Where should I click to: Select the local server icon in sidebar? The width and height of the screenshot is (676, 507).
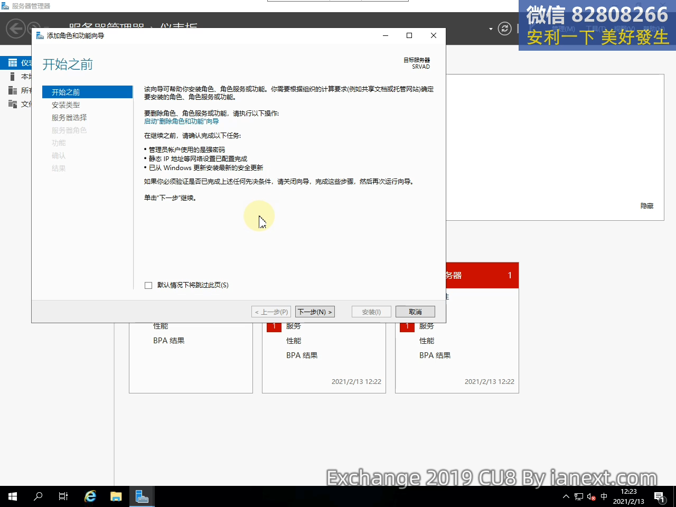point(13,77)
